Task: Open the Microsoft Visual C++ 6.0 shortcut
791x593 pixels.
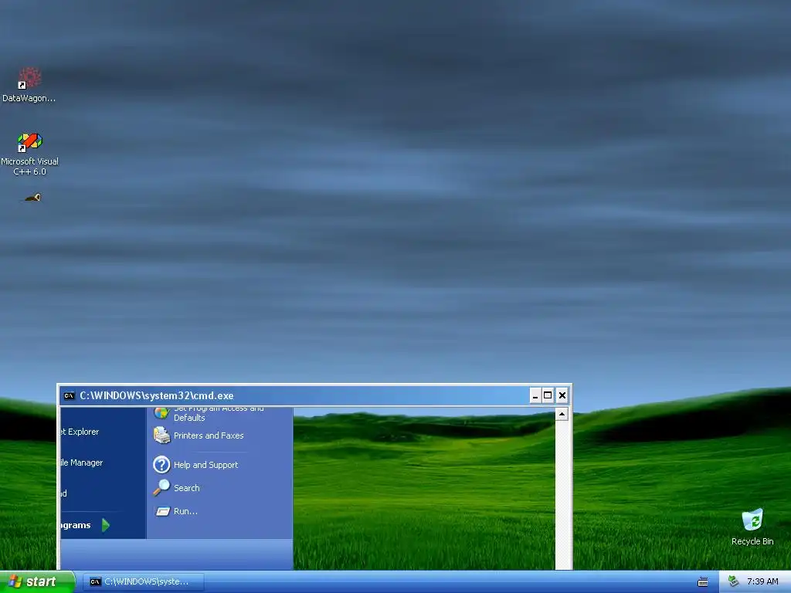Action: coord(30,154)
